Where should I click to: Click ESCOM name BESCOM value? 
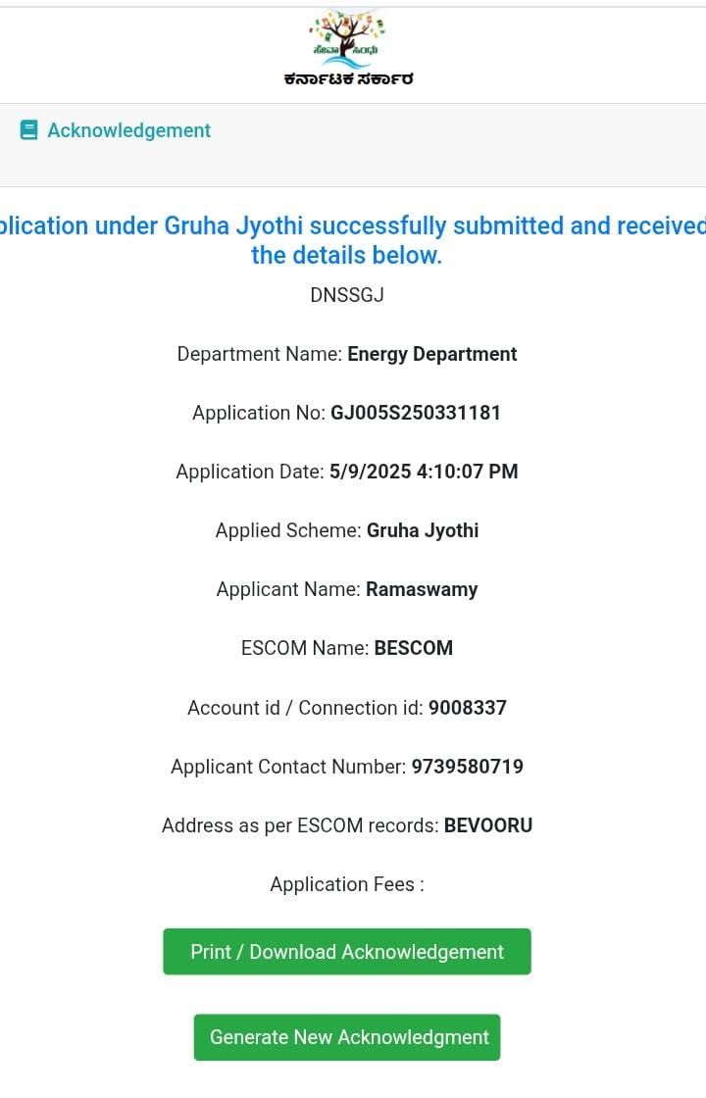coord(413,648)
